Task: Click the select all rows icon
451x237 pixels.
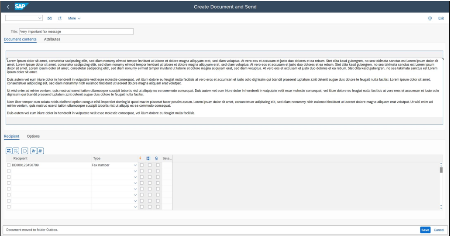Action: 9,150
